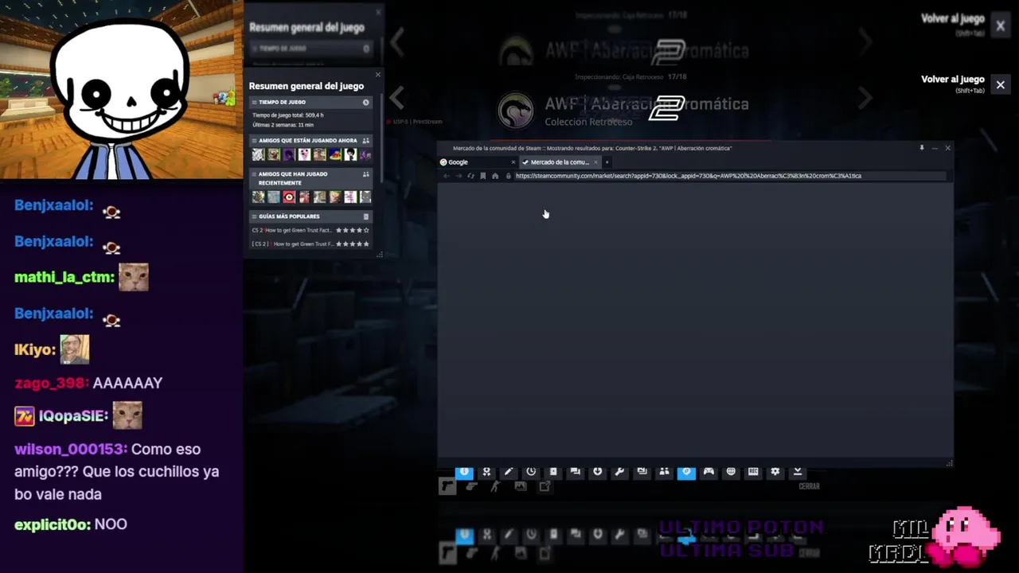1019x573 pixels.
Task: Click the open-external-window icon below the toolbar
Action: [545, 486]
